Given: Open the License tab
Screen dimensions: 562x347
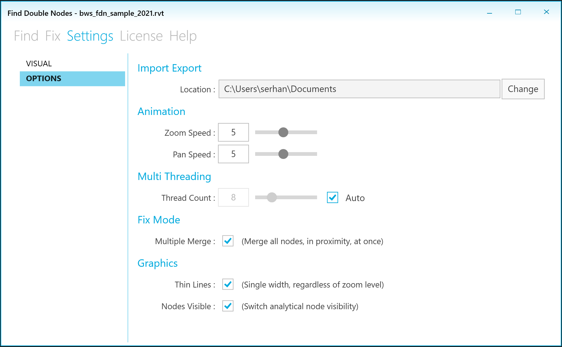Looking at the screenshot, I should [x=141, y=36].
